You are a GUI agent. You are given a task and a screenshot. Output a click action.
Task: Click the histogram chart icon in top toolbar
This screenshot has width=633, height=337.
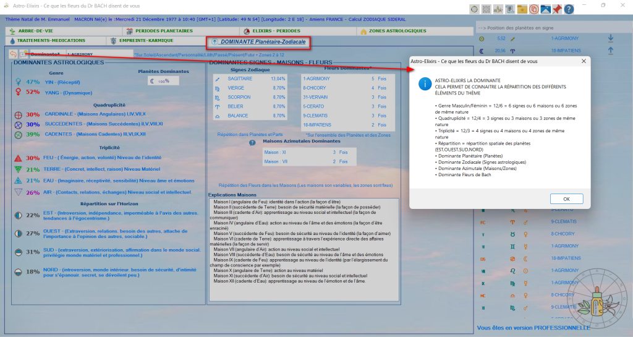point(498,9)
